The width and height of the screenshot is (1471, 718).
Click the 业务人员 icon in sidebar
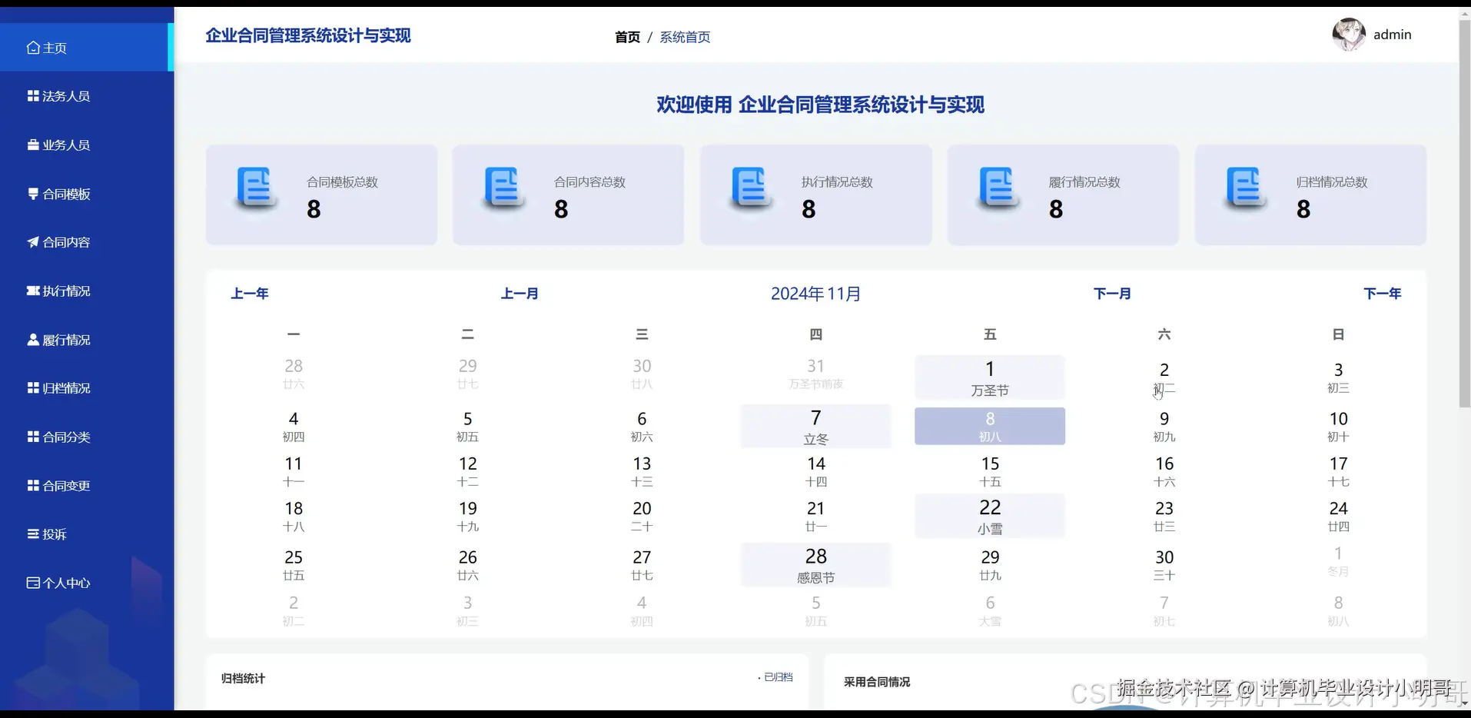pos(32,144)
